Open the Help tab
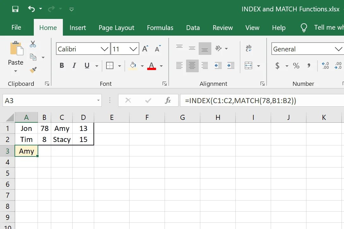Screen dimensions: 344x229 [279, 28]
